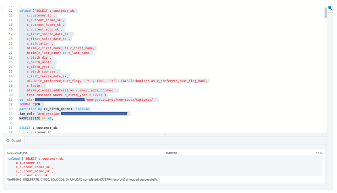Click c_salutation on line 19

point(38,43)
